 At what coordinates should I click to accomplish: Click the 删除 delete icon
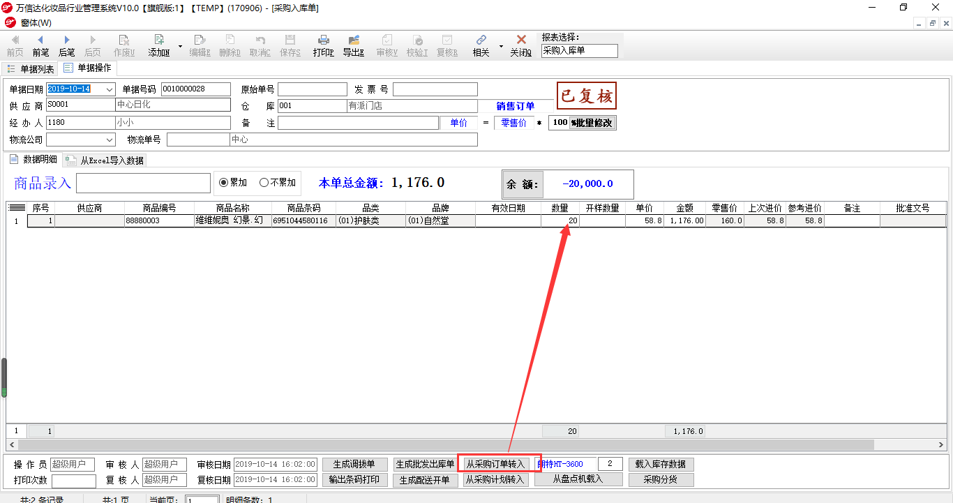pyautogui.click(x=230, y=40)
